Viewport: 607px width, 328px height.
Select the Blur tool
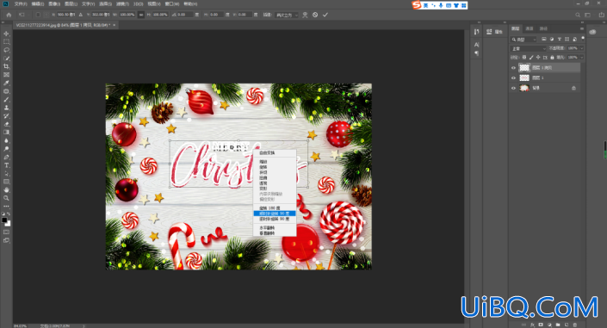pyautogui.click(x=6, y=140)
